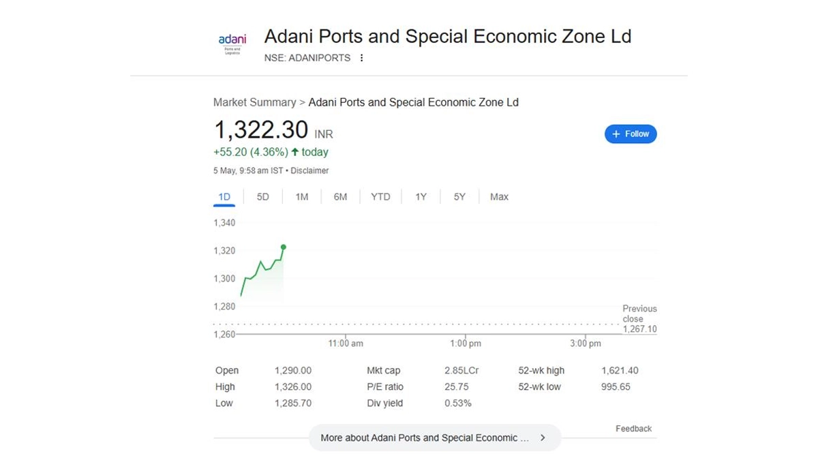Screen dimensions: 818x460
Task: Click the plus icon on Follow
Action: 616,134
